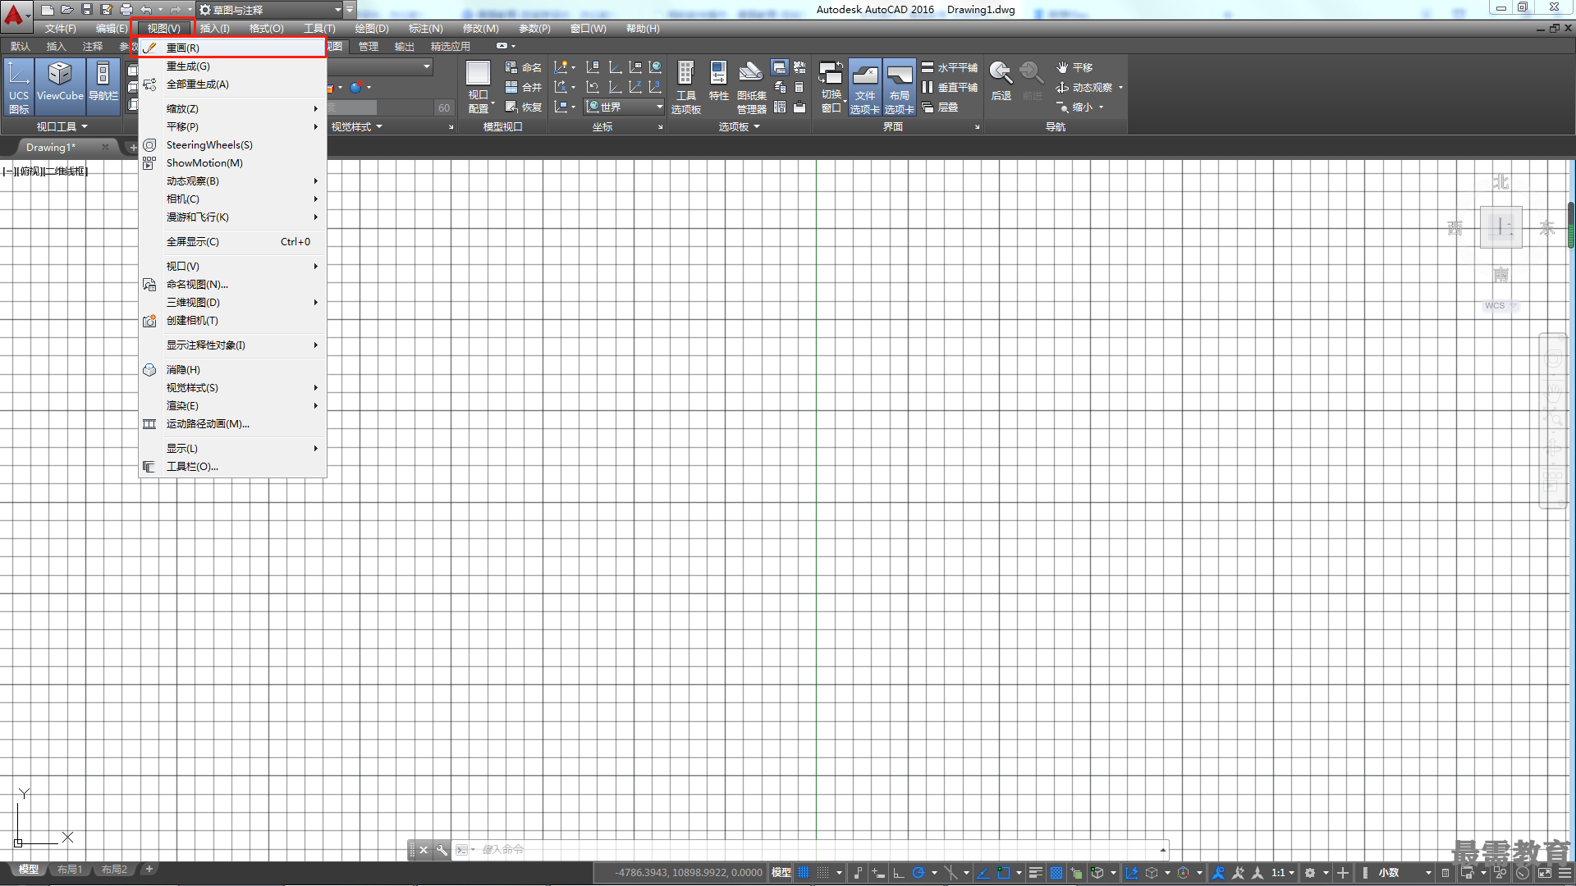Toggle the navigation bar (导航栏) button
1576x886 pixels.
[103, 87]
